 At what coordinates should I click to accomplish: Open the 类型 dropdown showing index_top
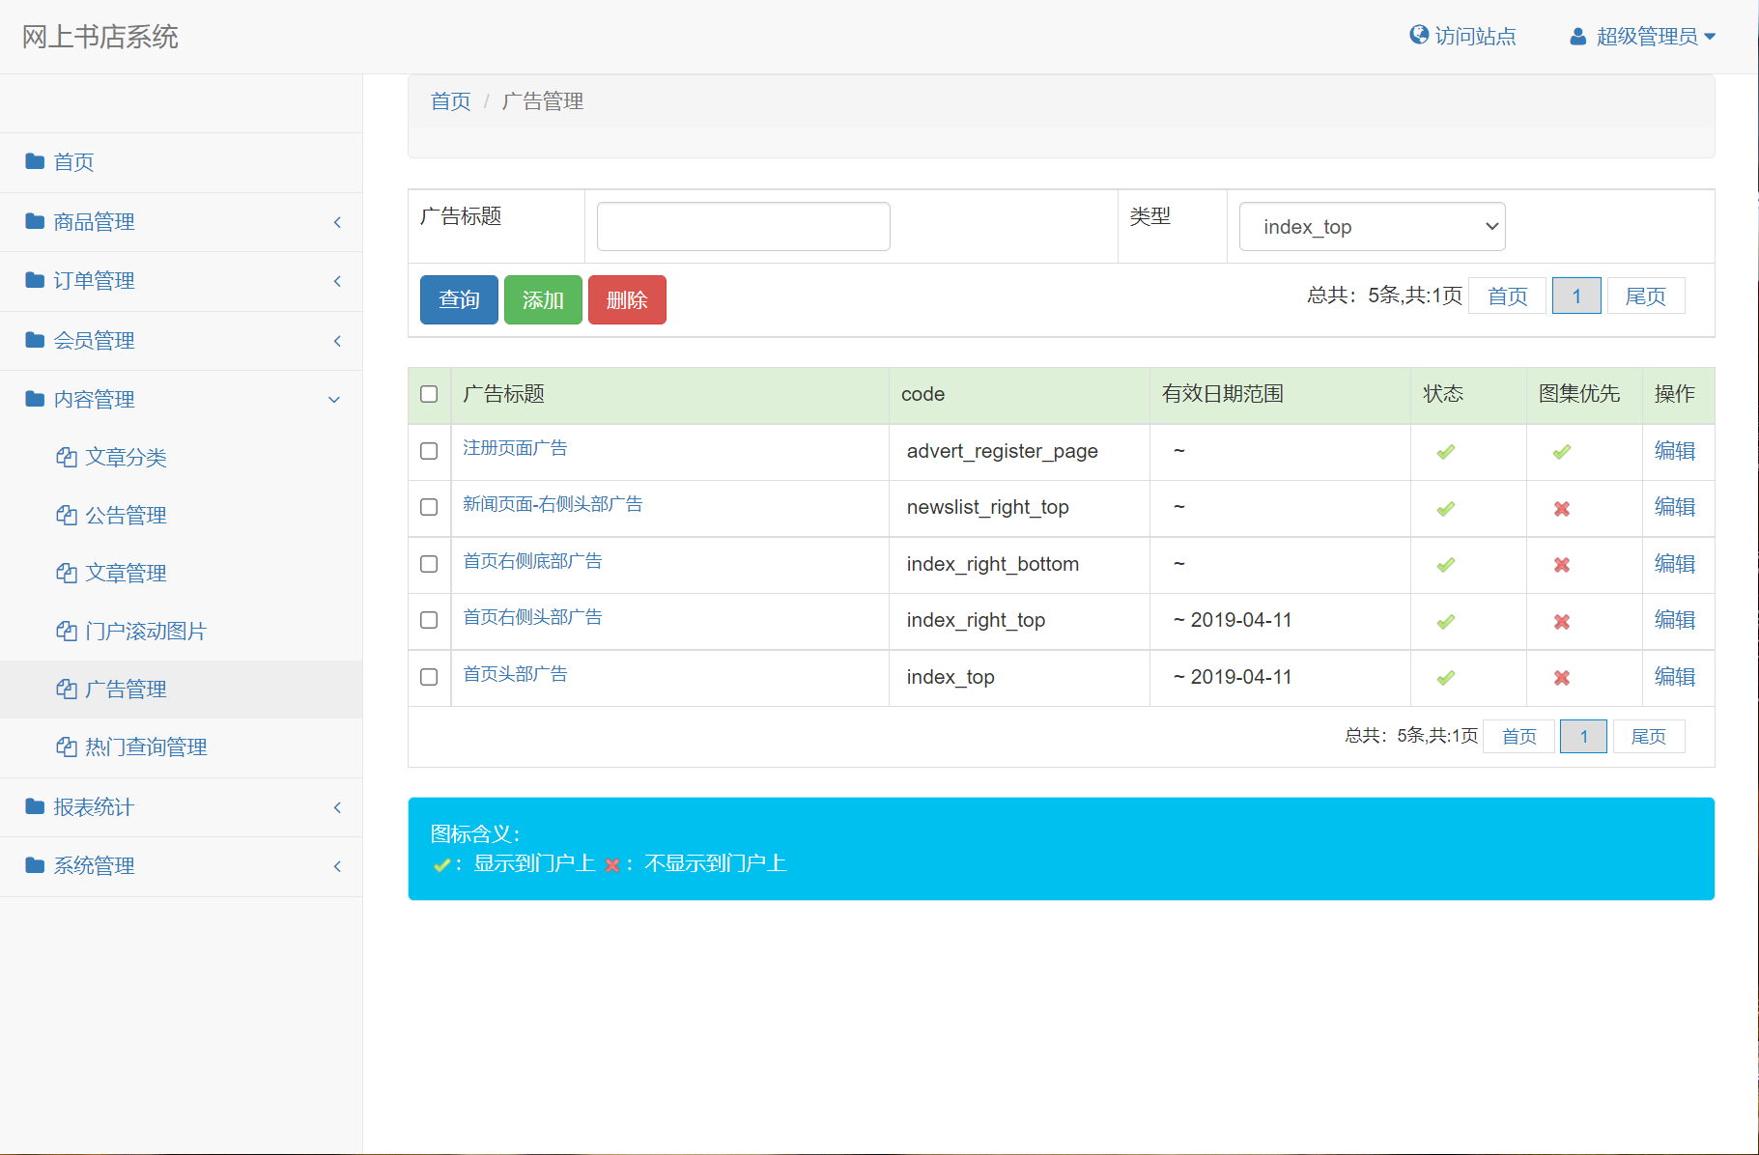pyautogui.click(x=1371, y=226)
